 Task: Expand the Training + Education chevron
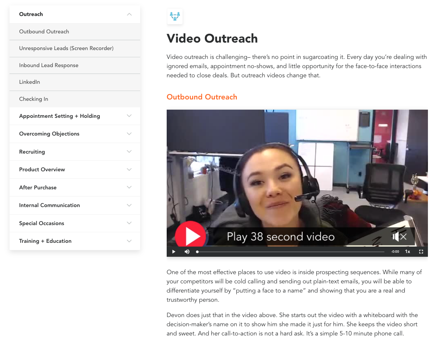(129, 241)
